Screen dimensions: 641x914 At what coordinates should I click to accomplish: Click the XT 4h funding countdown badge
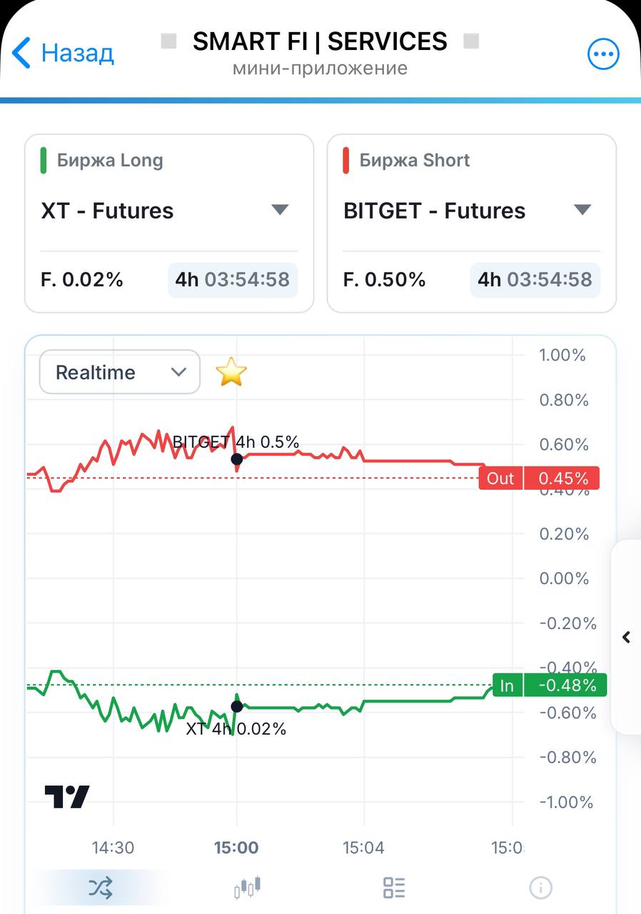[233, 279]
